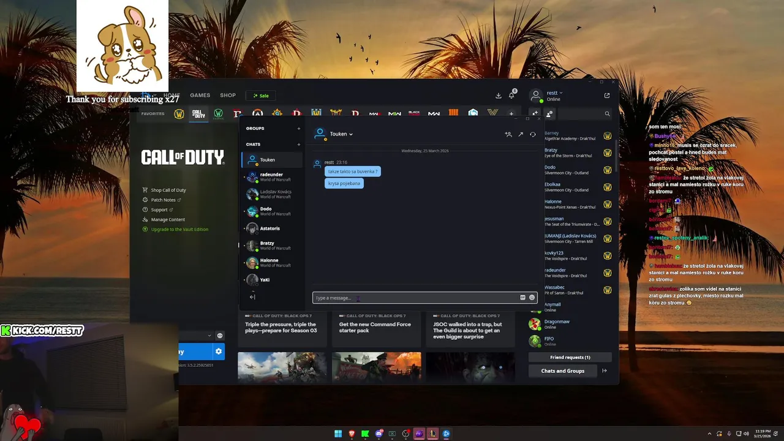Select the Call of Duty favorite icon
The image size is (784, 441).
(198, 114)
